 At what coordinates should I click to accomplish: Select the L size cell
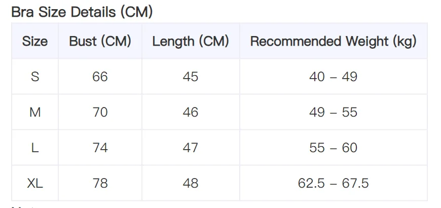coord(35,148)
